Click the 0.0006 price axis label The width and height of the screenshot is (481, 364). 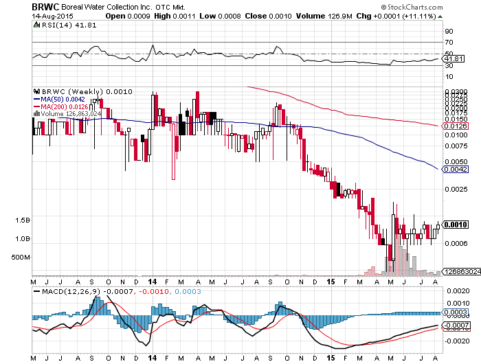456,244
